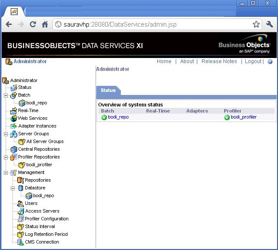Select the Real-Time tree label
Screen dimensions: 278x250
tap(28, 111)
